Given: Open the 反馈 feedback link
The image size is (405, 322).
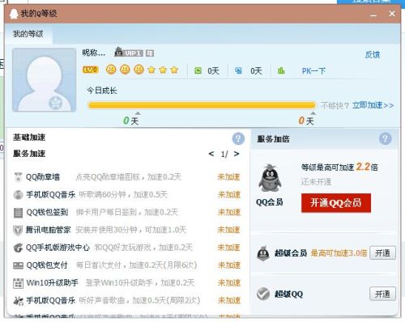Looking at the screenshot, I should pos(373,54).
